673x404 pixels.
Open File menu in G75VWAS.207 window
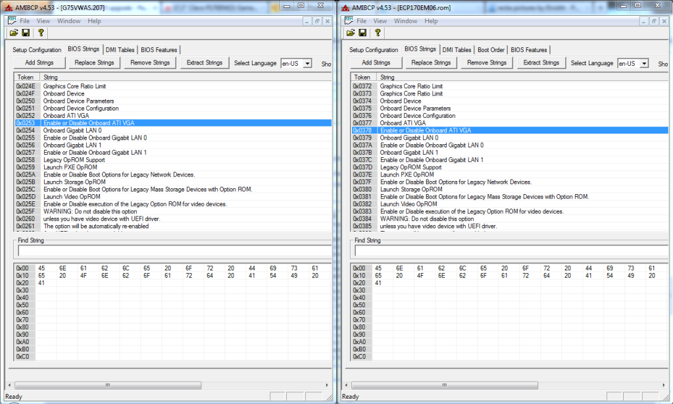pos(24,21)
